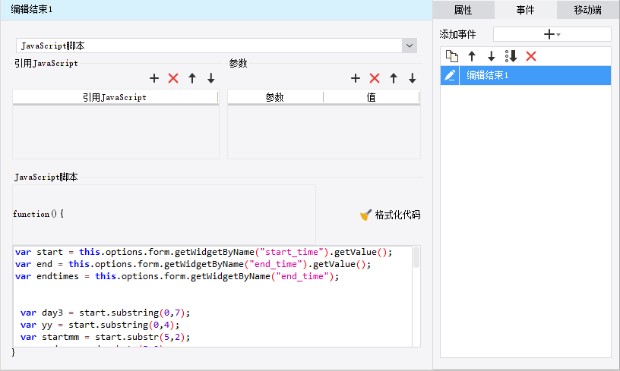Click the pencil edit icon of 编辑结束1

[x=450, y=75]
